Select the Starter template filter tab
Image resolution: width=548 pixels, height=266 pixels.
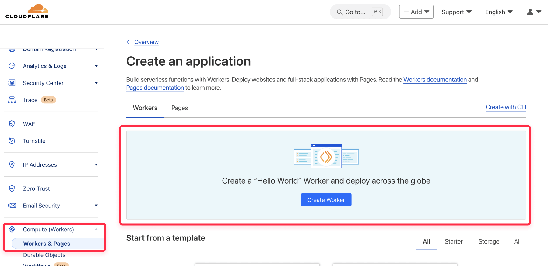pos(454,242)
